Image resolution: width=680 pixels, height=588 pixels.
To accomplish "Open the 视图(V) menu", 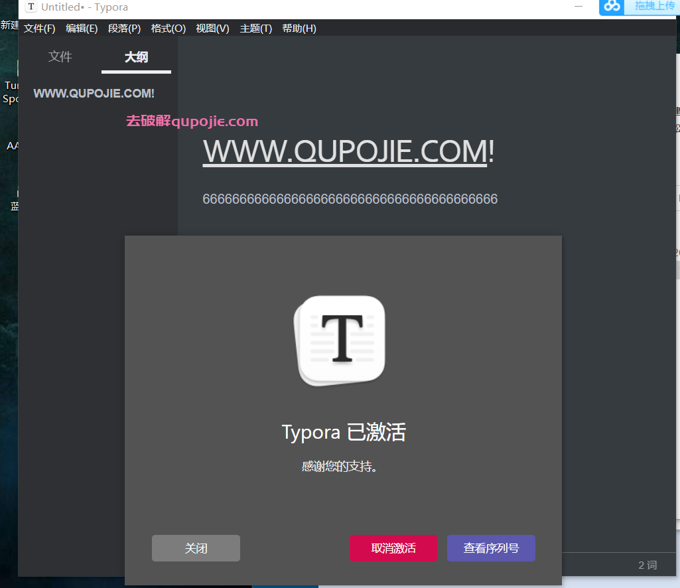I will point(212,29).
